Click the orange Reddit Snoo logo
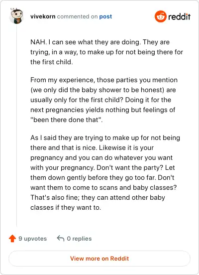 pos(161,16)
